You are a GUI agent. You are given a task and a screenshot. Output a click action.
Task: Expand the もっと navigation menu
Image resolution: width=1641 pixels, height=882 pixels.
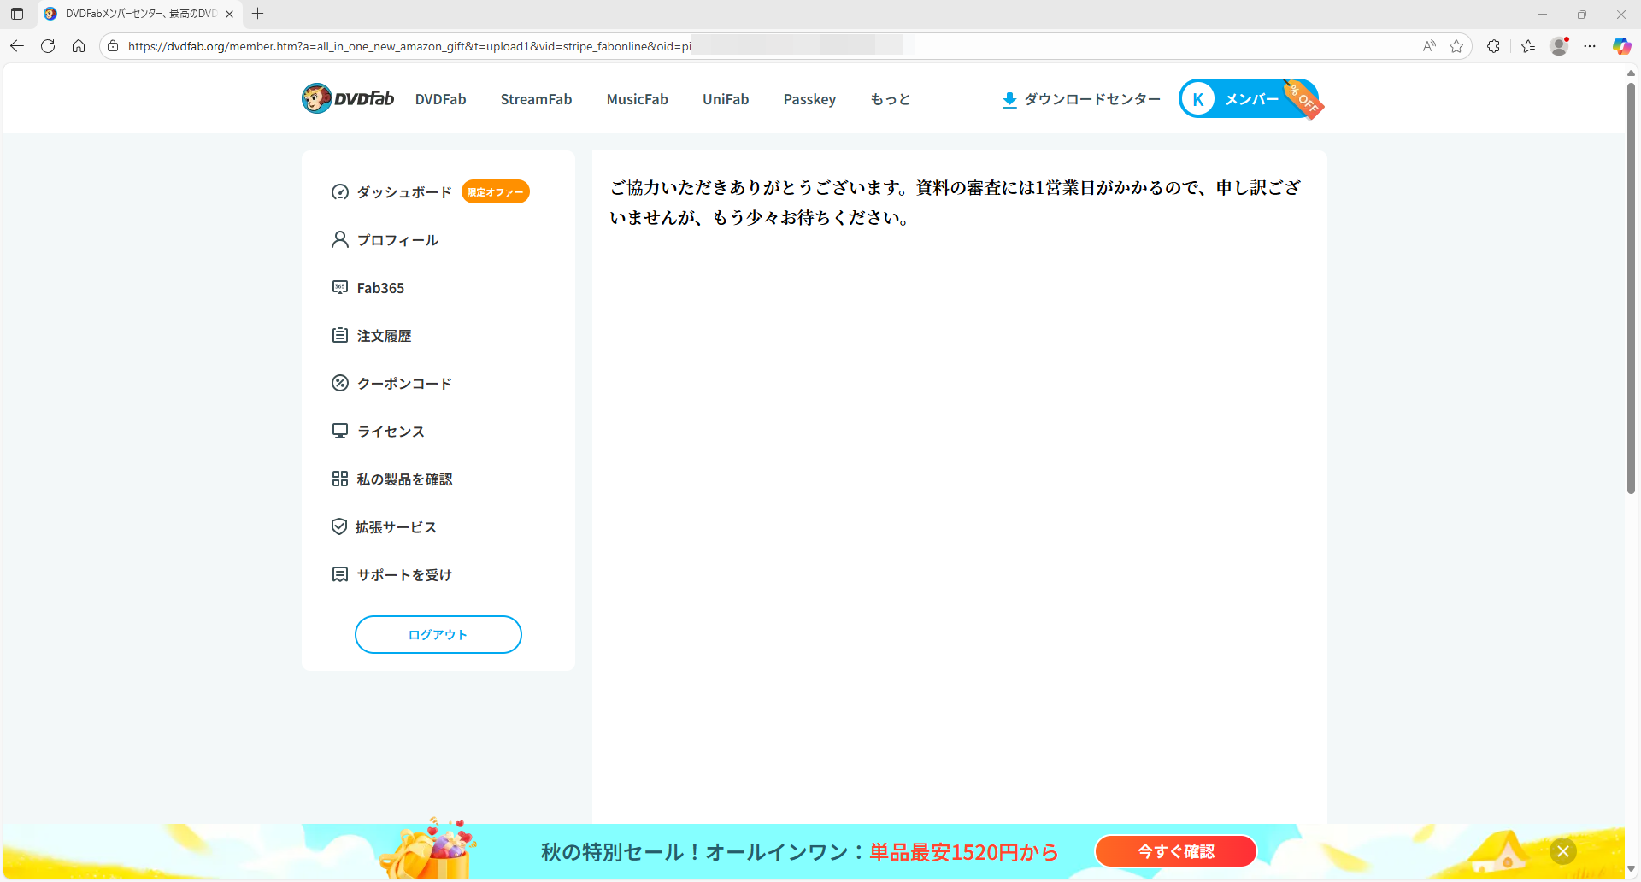pos(890,99)
